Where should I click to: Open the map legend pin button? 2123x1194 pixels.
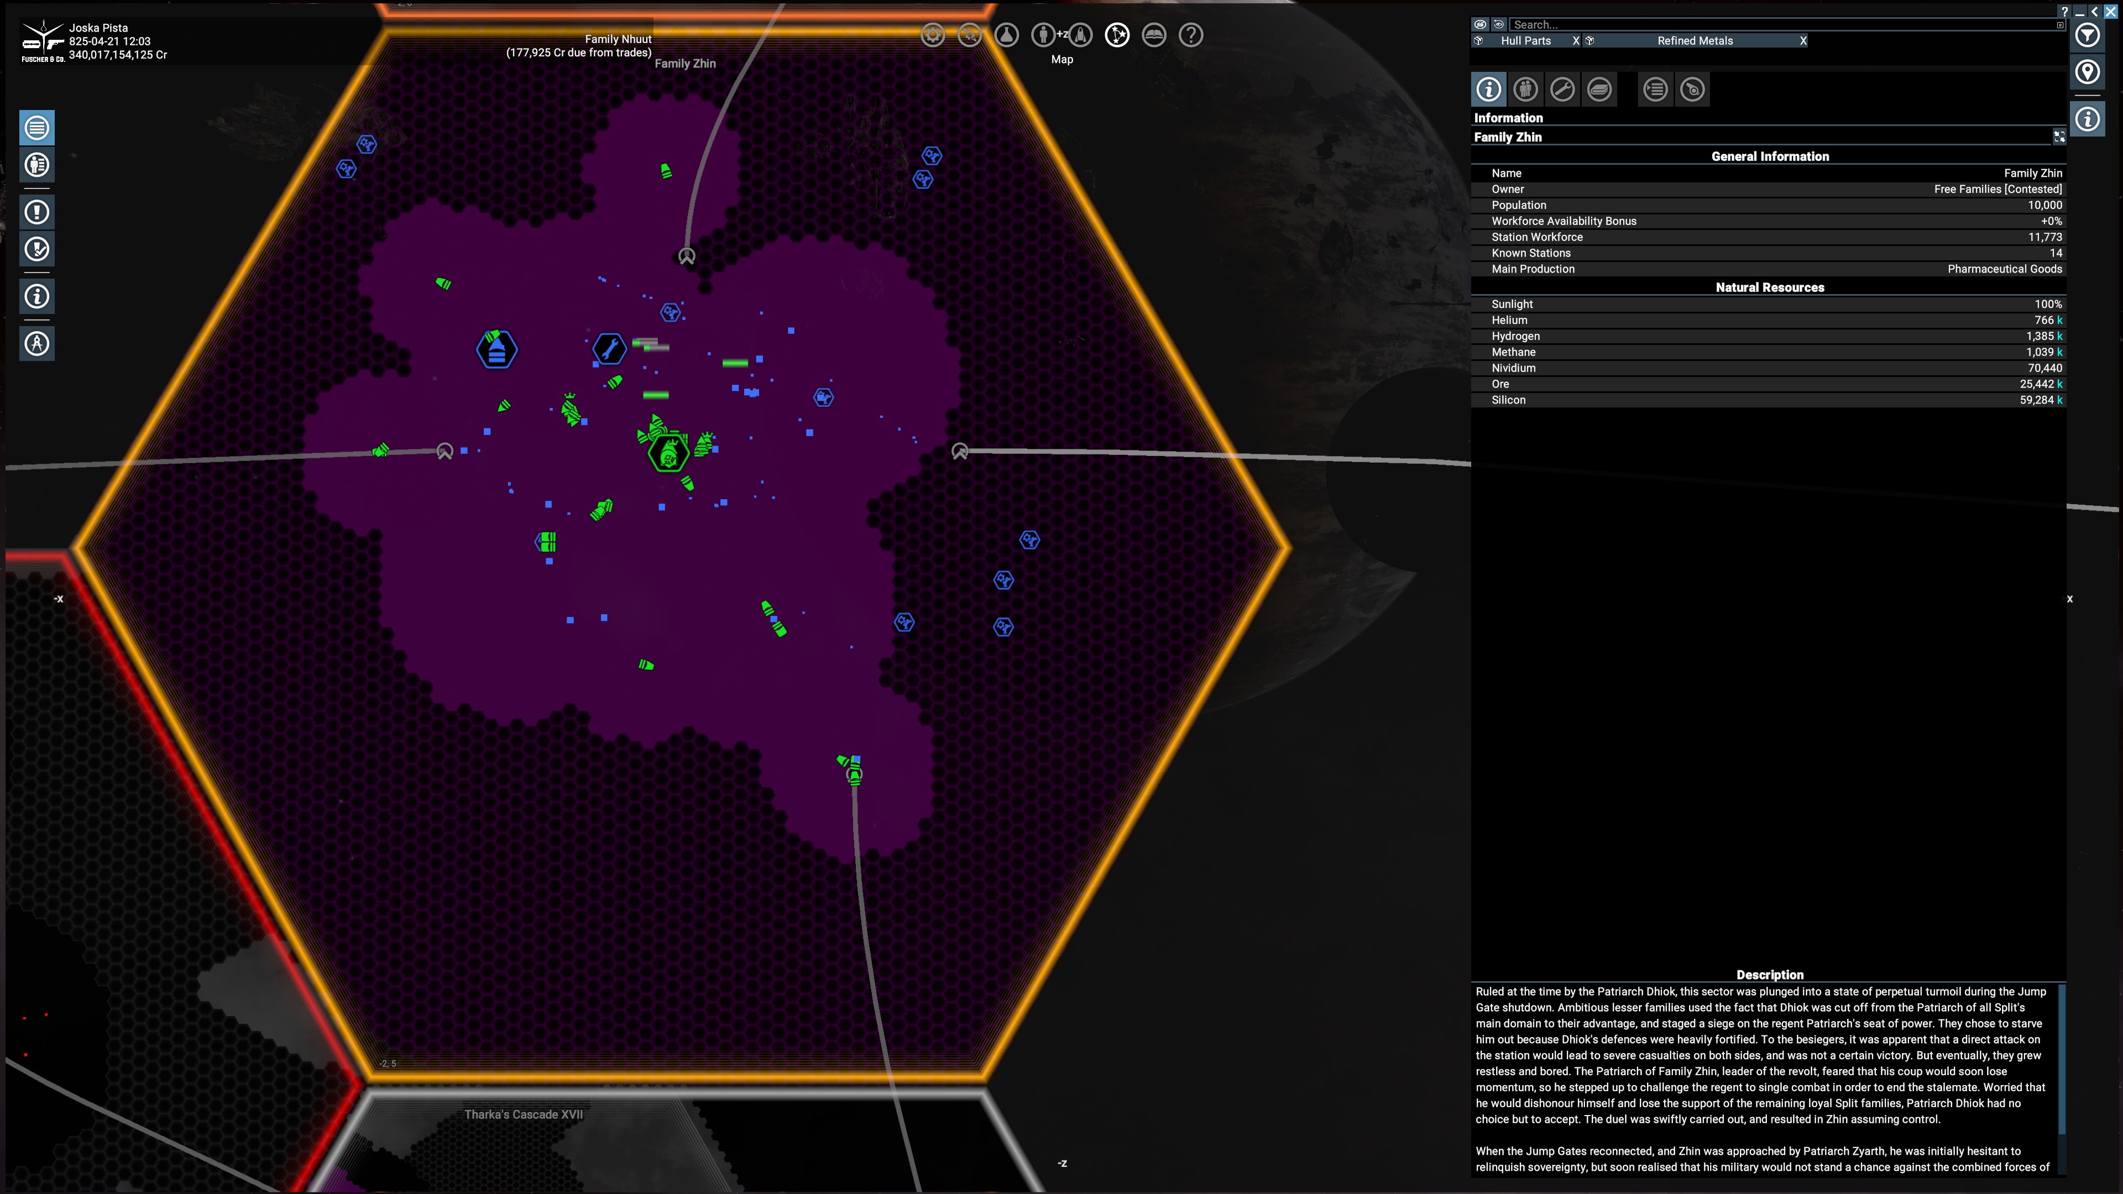[2087, 72]
